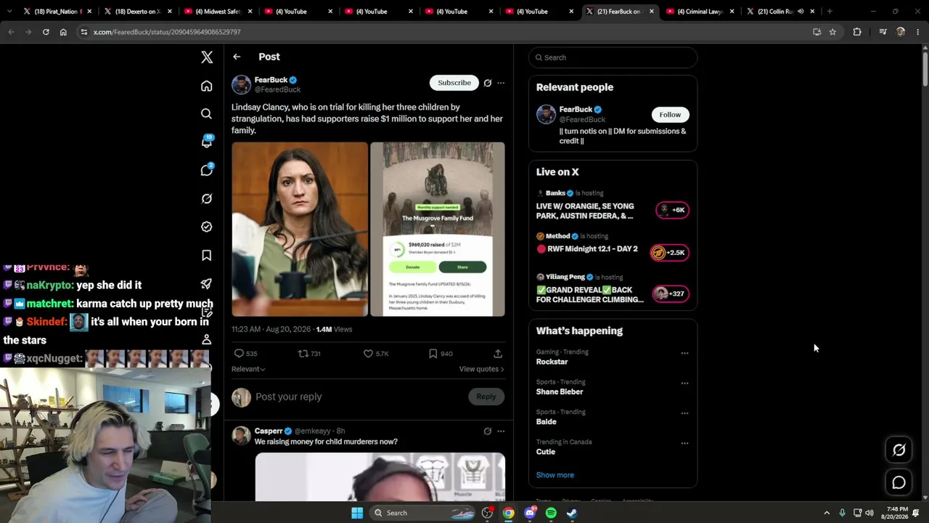Click Show more under What's happening
Image resolution: width=929 pixels, height=523 pixels.
pos(555,475)
